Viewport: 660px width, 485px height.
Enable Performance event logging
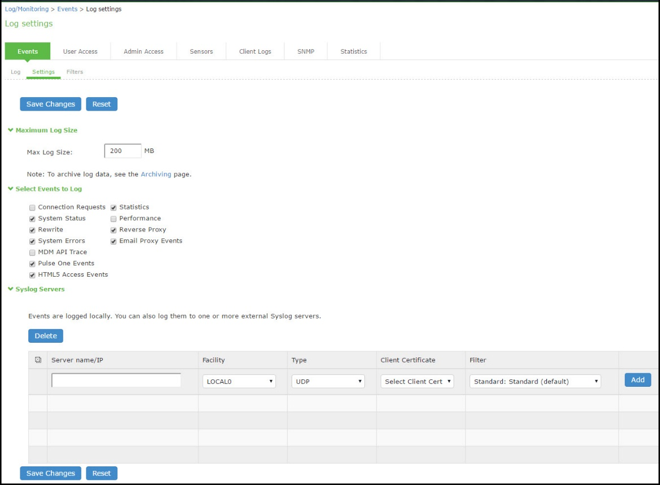click(113, 219)
